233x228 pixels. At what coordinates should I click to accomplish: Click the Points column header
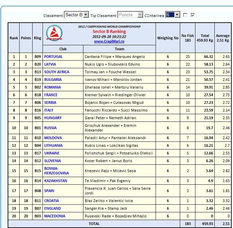click(x=26, y=38)
